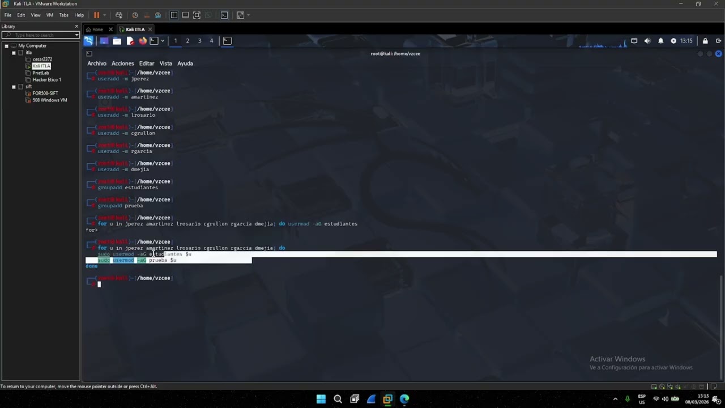This screenshot has height=408, width=725.
Task: Open the file manager icon in Kali panel
Action: point(117,41)
